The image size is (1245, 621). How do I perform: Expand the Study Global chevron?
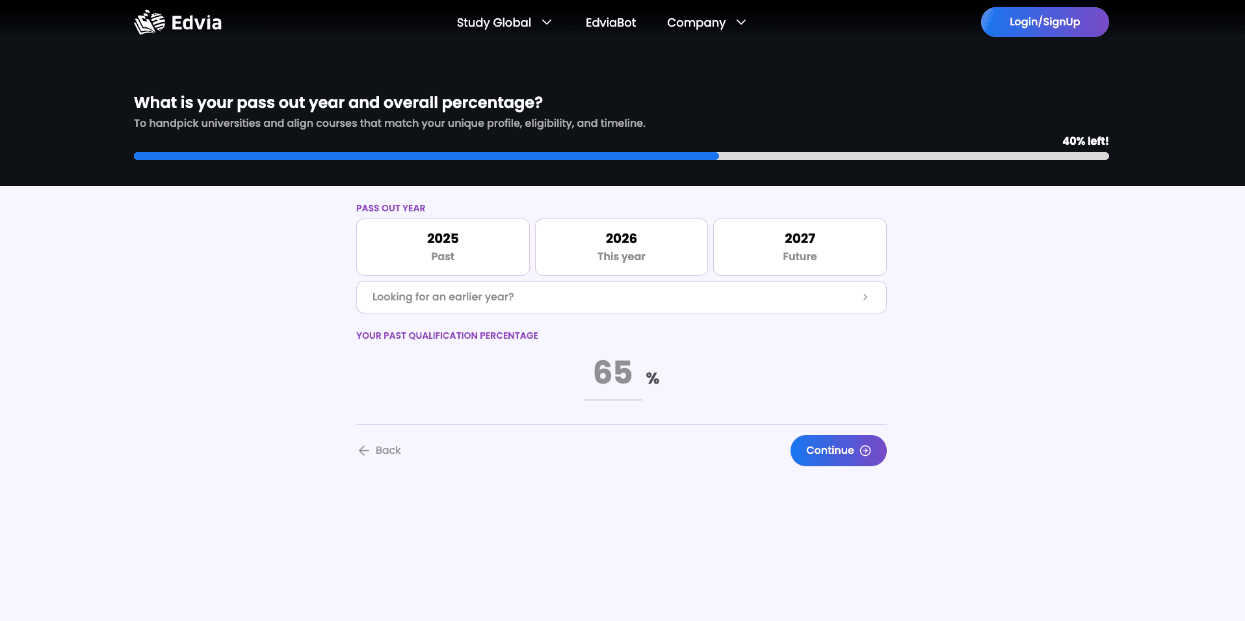point(547,22)
